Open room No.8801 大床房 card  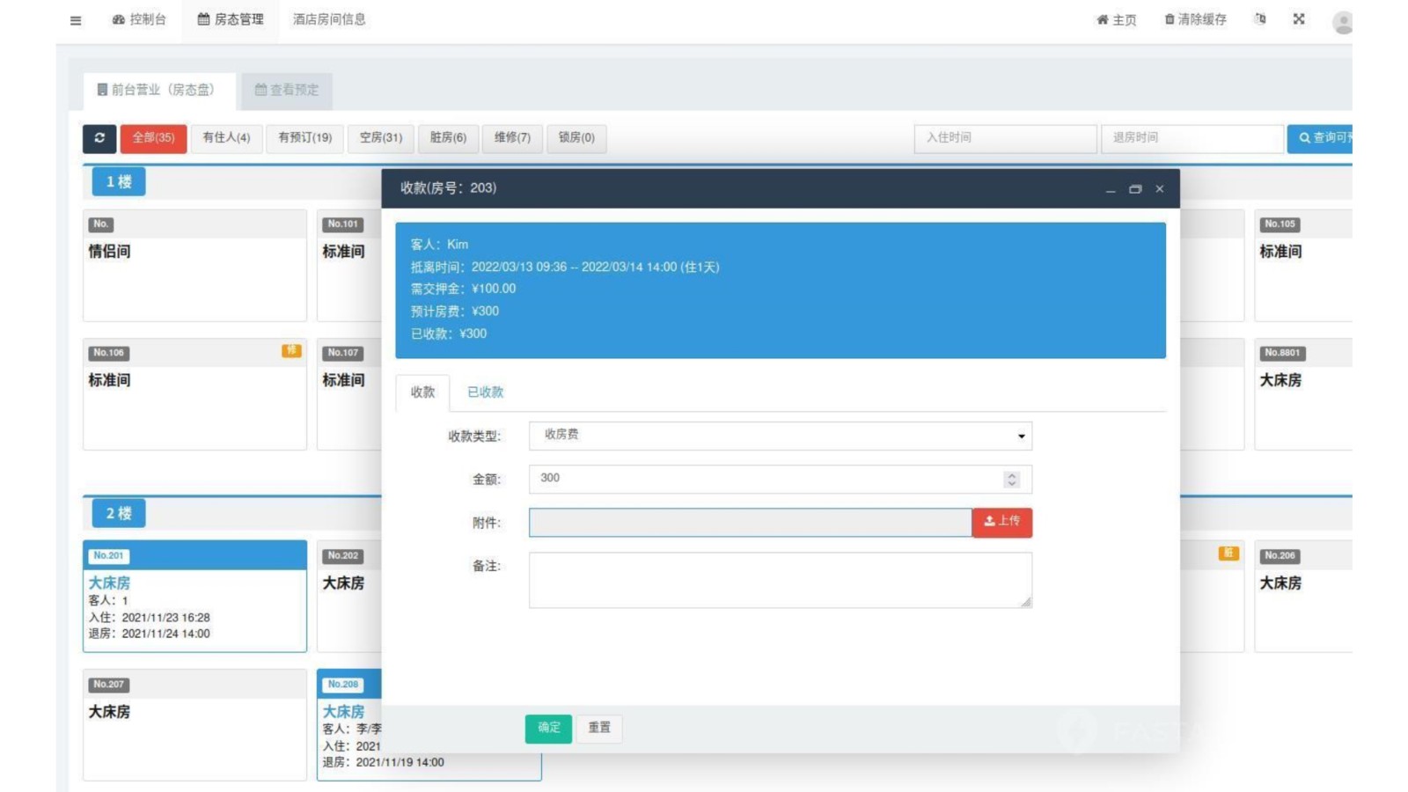coord(1303,394)
